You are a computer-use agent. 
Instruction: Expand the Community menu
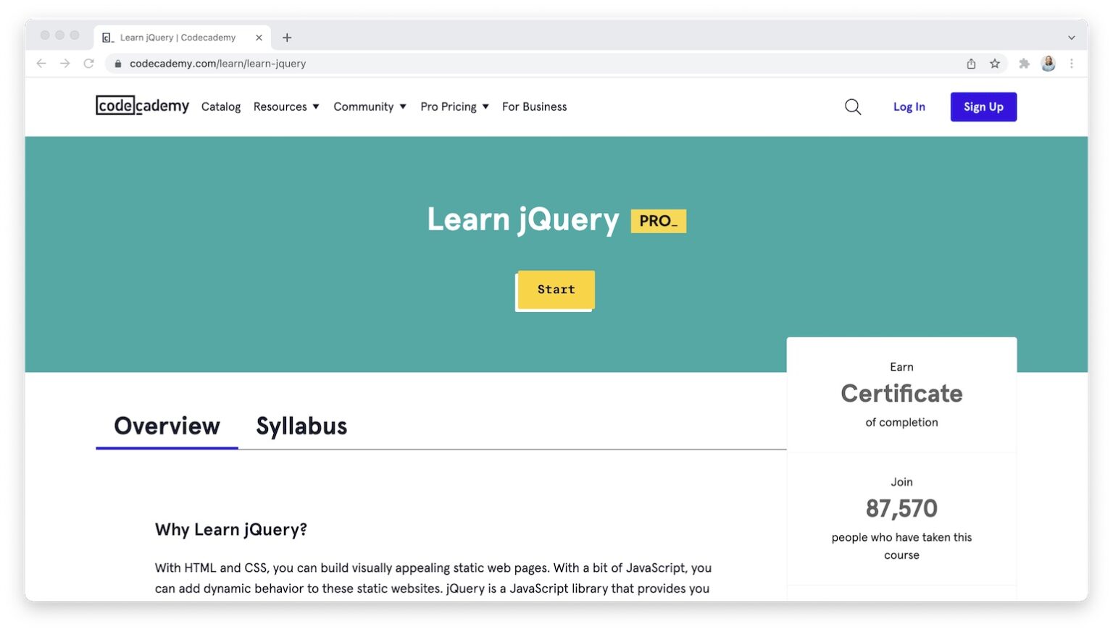pos(370,106)
